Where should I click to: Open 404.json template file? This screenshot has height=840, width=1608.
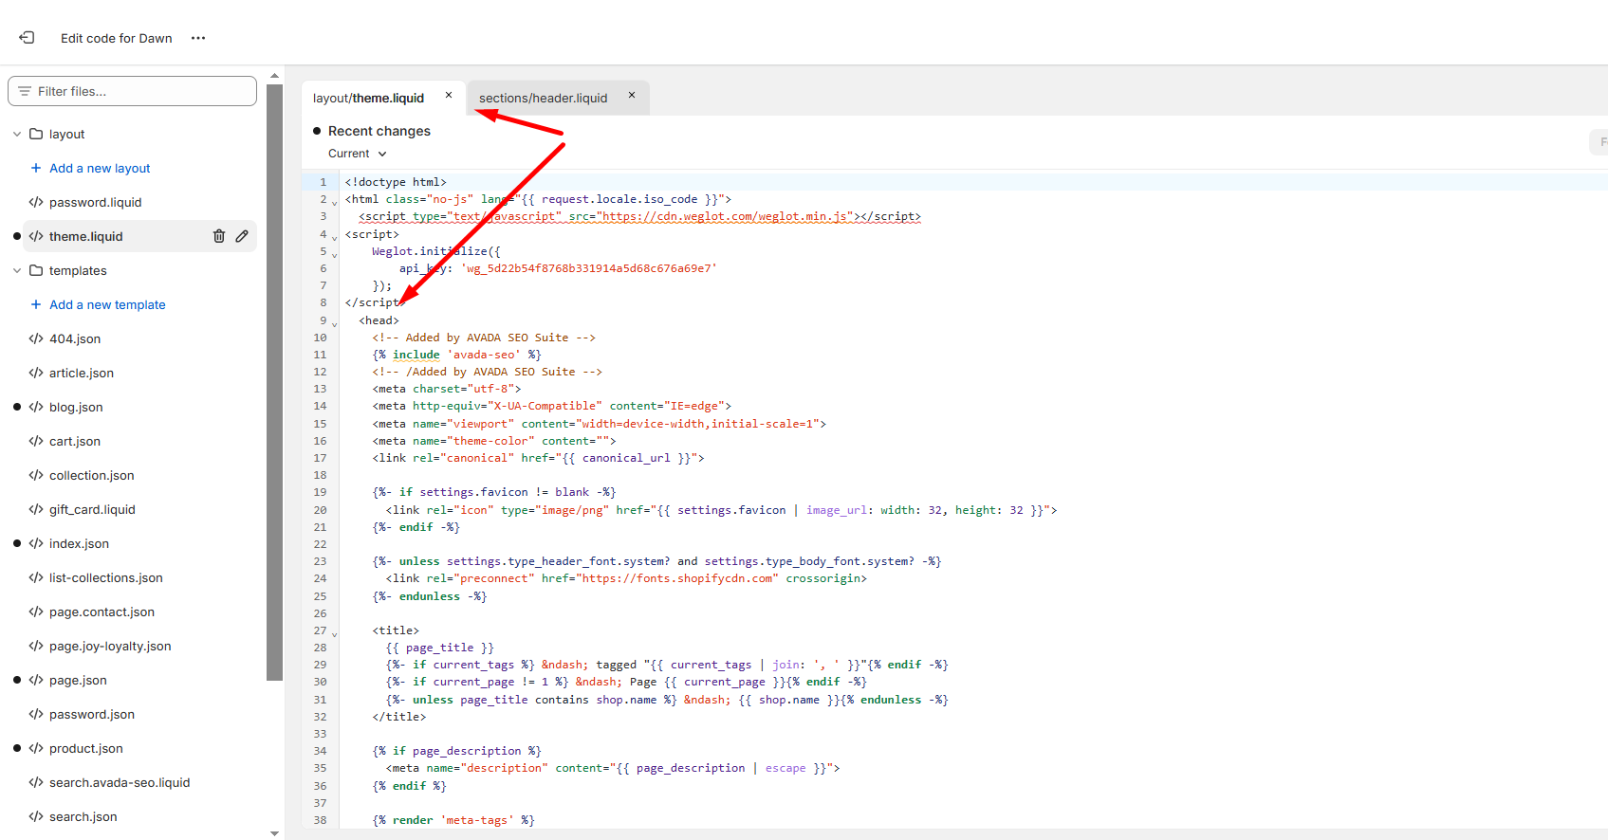(75, 338)
